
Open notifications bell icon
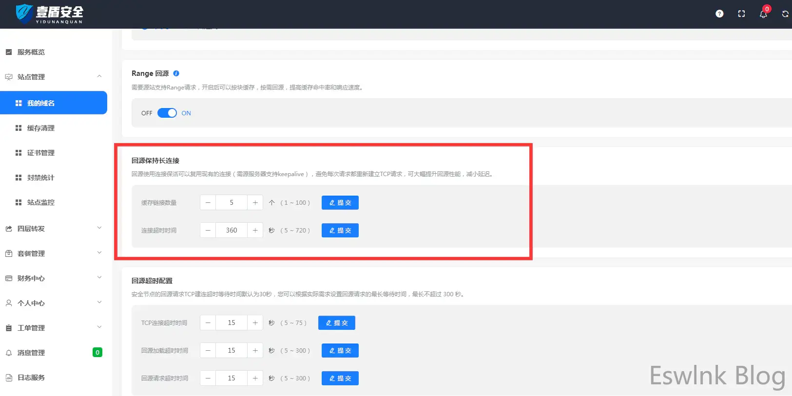(x=763, y=14)
